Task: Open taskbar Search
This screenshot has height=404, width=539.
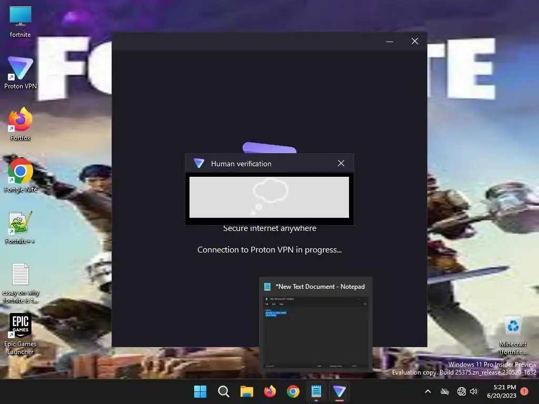Action: 223,391
